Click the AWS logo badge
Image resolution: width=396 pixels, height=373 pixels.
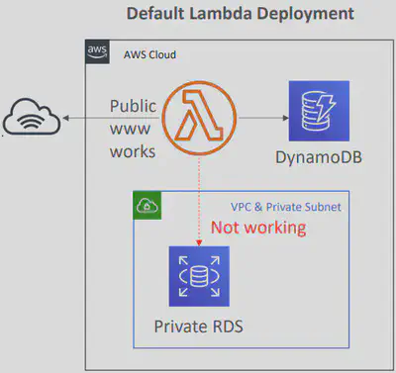click(x=97, y=51)
